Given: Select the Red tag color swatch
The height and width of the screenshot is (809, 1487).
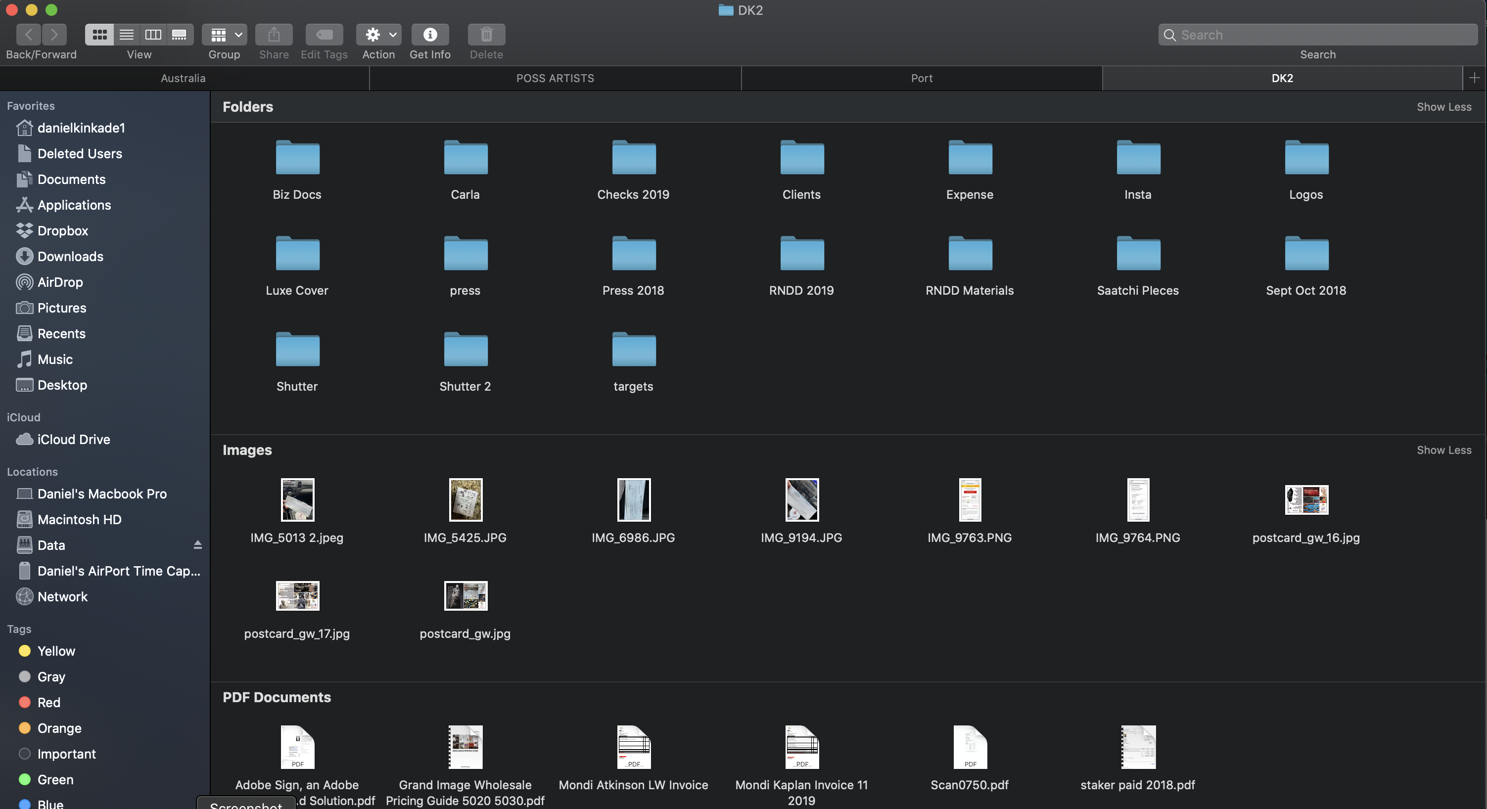Looking at the screenshot, I should pos(25,702).
